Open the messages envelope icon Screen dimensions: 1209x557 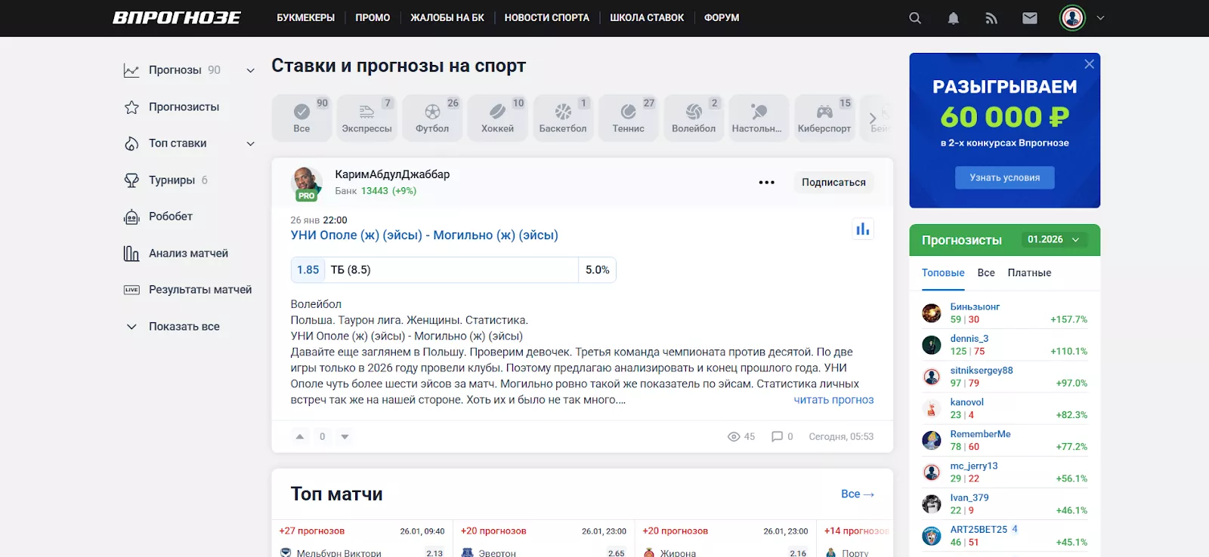[1029, 18]
